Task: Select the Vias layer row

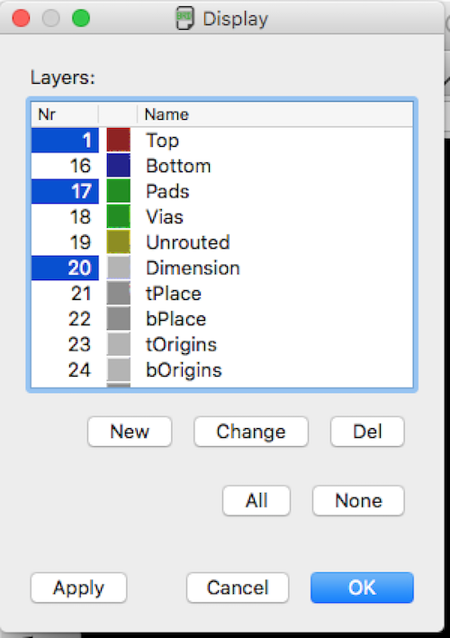Action: click(222, 217)
